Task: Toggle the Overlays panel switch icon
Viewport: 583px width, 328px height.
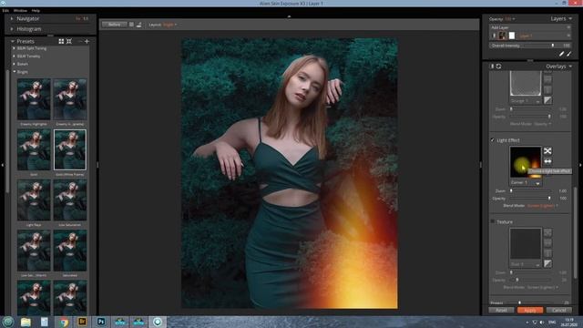Action: coord(492,67)
